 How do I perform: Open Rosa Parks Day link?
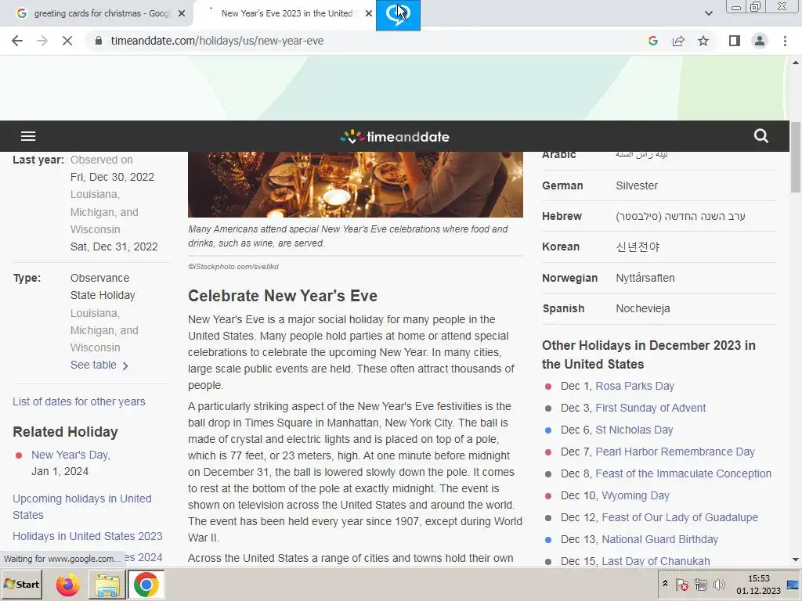[x=634, y=386]
